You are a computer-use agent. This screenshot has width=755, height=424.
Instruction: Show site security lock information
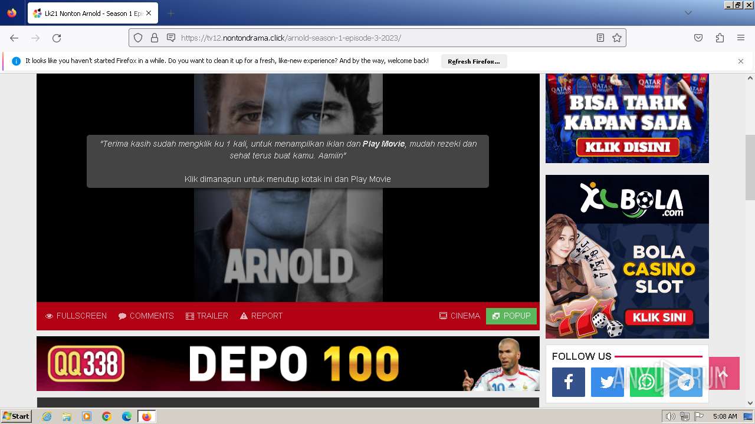pyautogui.click(x=155, y=38)
